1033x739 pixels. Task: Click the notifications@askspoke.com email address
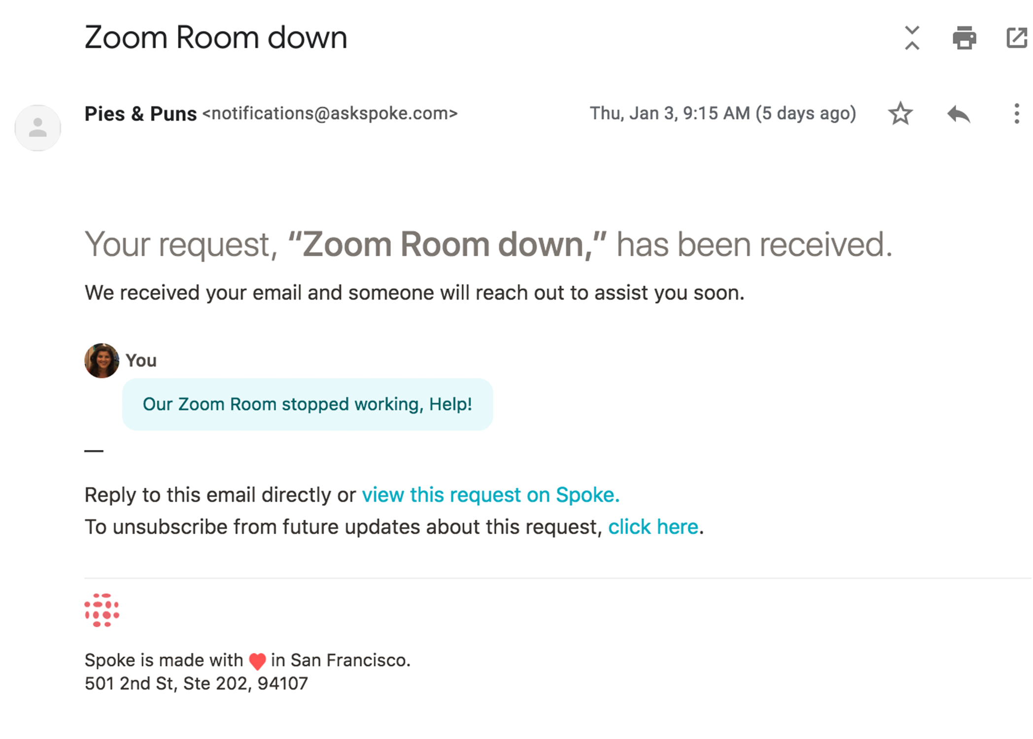coord(330,114)
